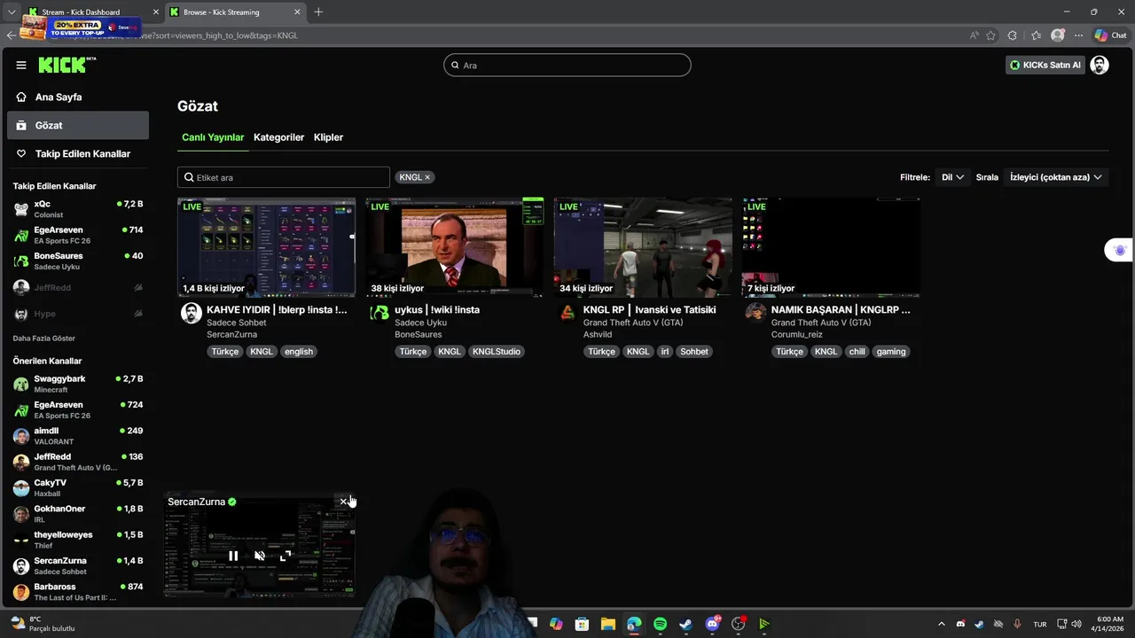Click the Ara search box
This screenshot has width=1135, height=638.
click(567, 65)
